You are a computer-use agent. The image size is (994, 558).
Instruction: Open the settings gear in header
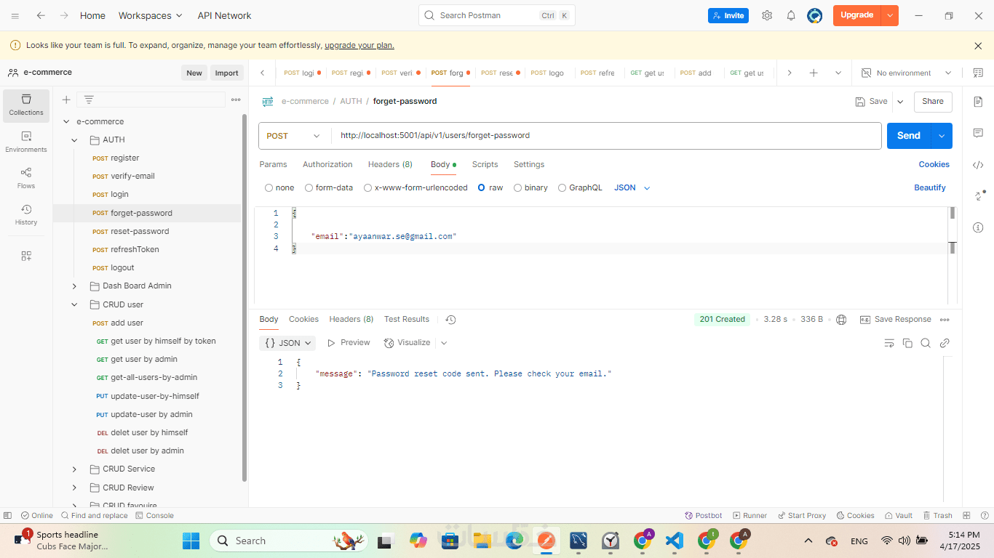[x=767, y=15]
